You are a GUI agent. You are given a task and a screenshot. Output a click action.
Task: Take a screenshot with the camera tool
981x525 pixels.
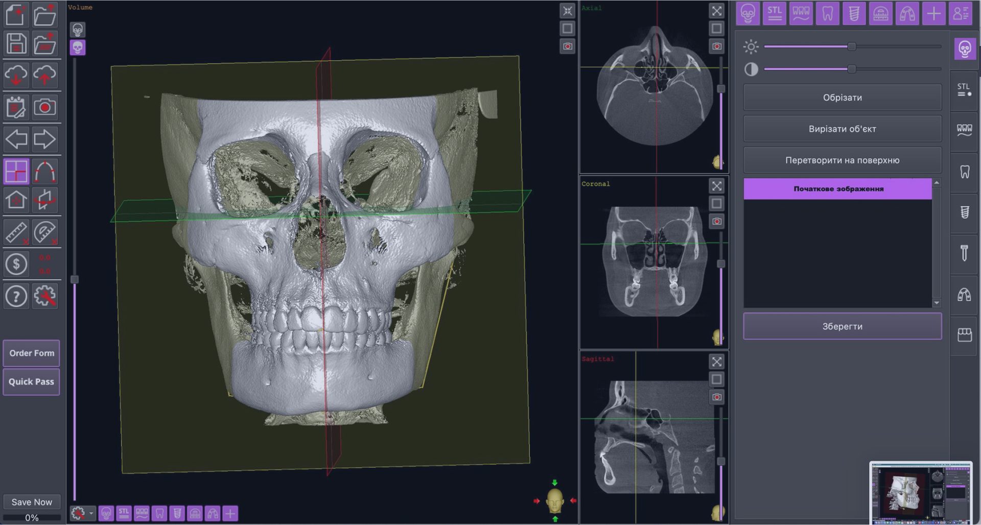(45, 107)
